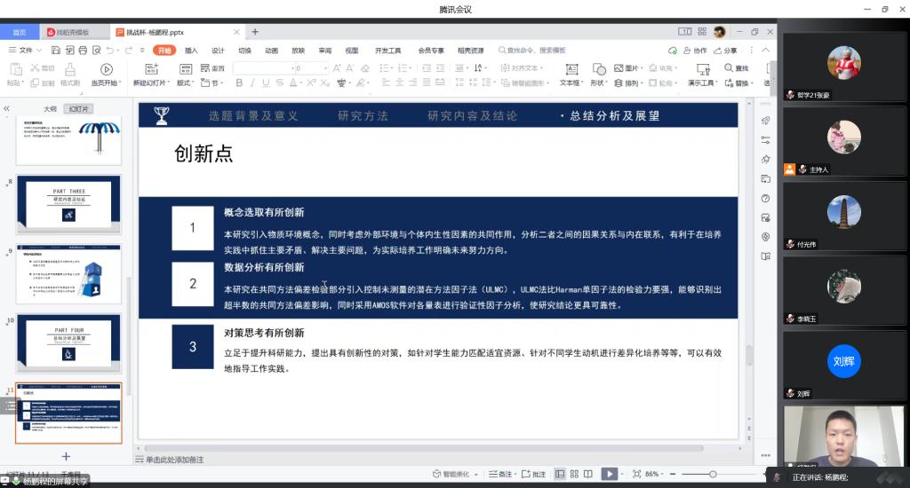Open the 插入 (Insert) ribbon tab
Viewport: 910px width, 488px height.
click(x=191, y=51)
